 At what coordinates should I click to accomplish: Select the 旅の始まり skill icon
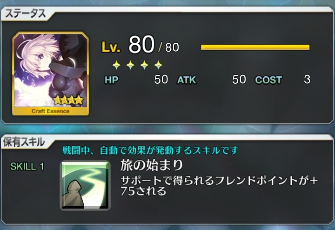point(85,185)
